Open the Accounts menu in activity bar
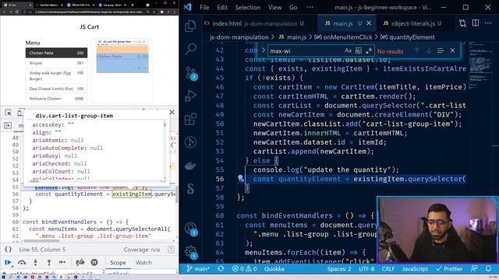Viewport: 499px width, 280px height. pyautogui.click(x=191, y=229)
